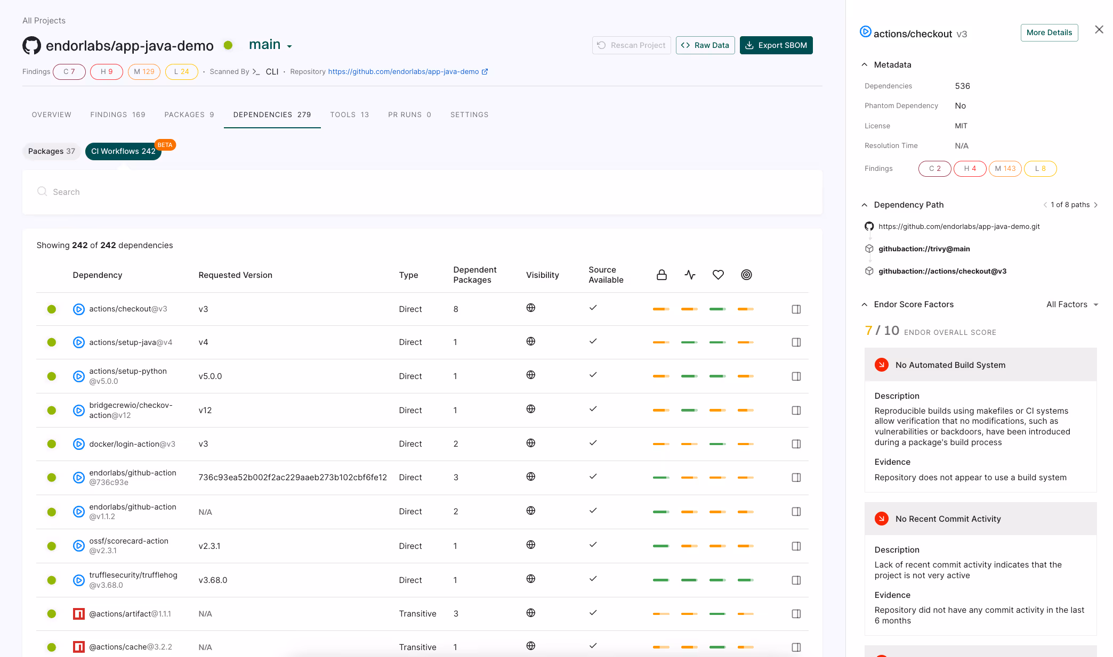Click No Automated Build System red arrow icon
The image size is (1113, 657).
(882, 365)
